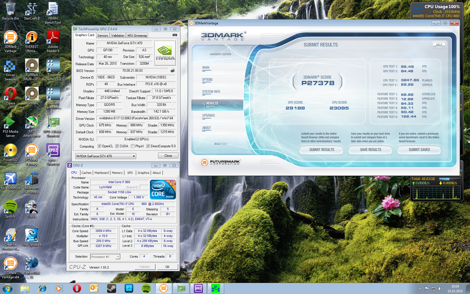Toggle OpenCL checkbox in GPU-Z
Screen dimensions: 470x294
click(x=99, y=146)
